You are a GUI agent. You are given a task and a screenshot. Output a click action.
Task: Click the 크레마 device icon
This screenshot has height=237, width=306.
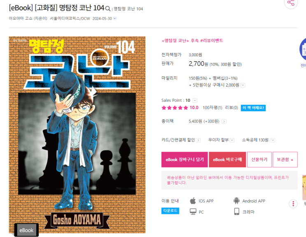236,212
